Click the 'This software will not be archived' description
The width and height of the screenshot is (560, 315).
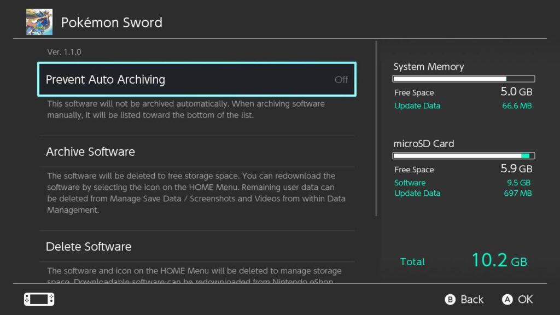pos(186,109)
